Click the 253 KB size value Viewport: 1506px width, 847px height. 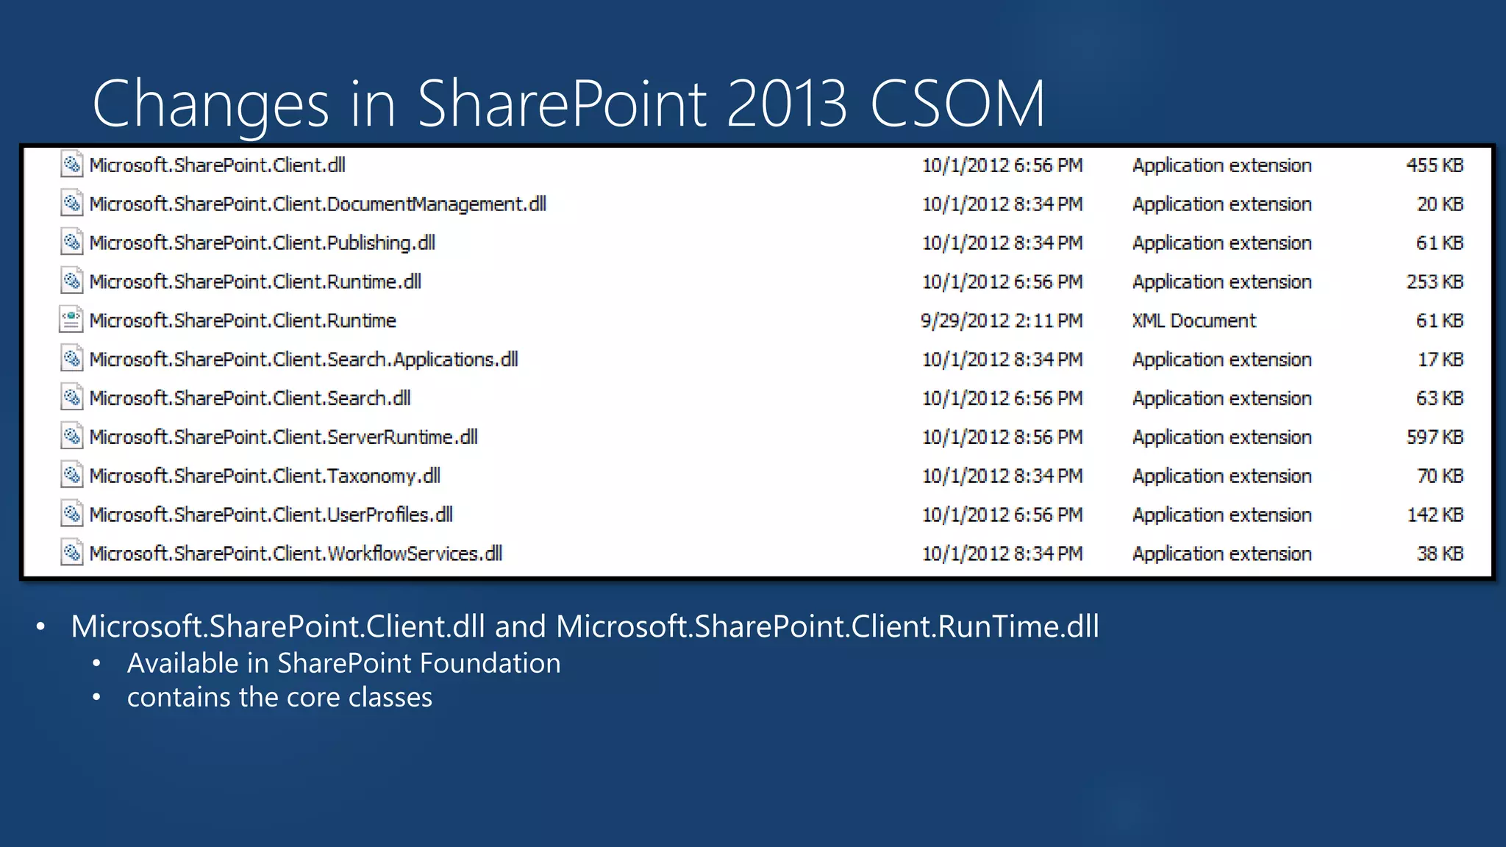point(1435,282)
